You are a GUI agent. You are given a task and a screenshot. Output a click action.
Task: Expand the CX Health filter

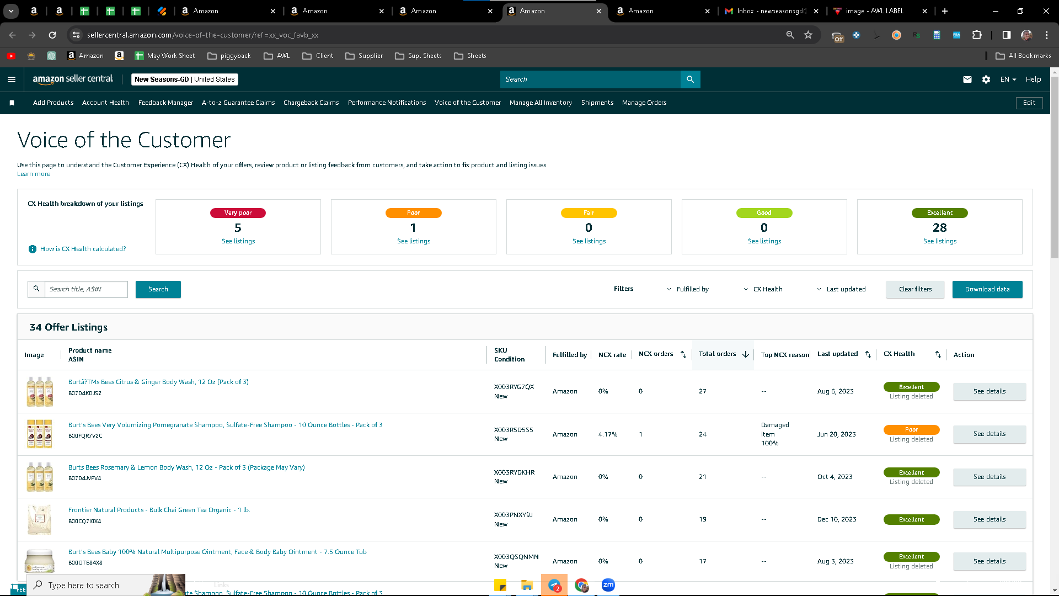tap(763, 289)
